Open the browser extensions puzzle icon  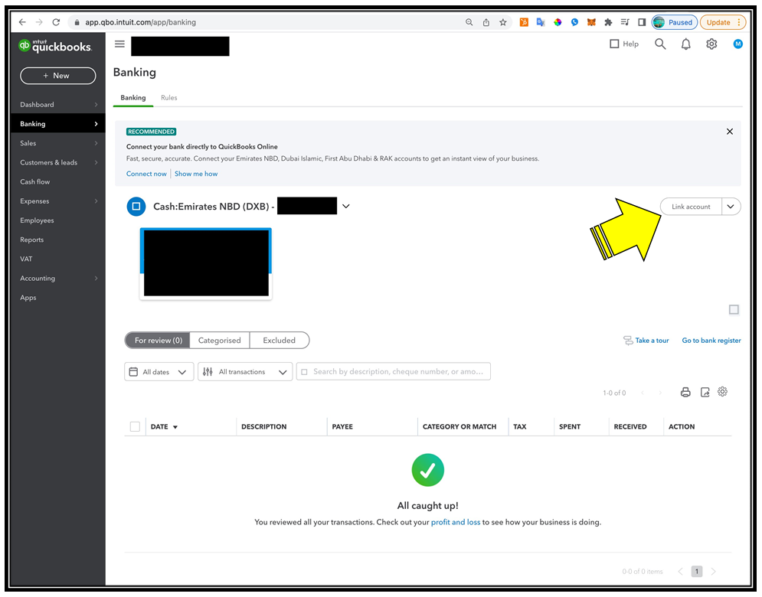608,22
